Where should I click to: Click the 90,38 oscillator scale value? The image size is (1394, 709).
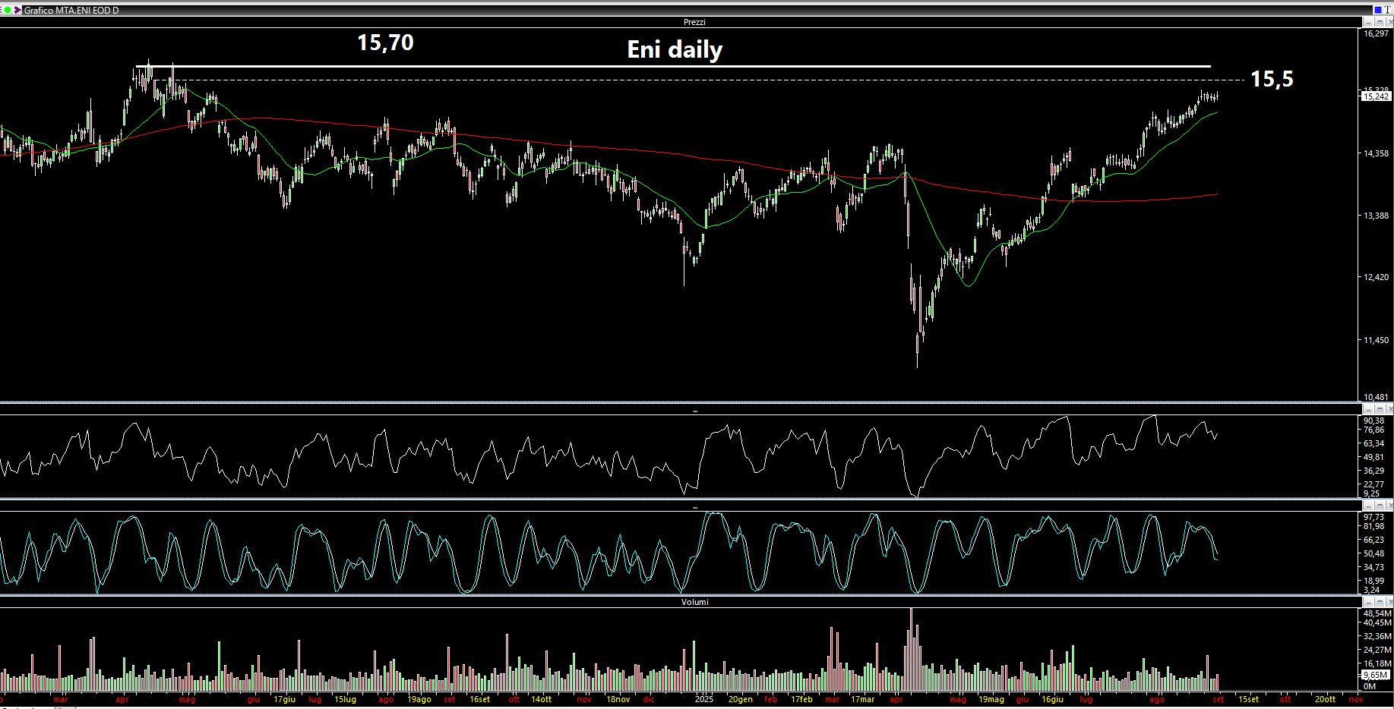tap(1373, 421)
